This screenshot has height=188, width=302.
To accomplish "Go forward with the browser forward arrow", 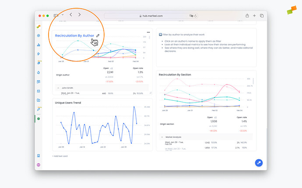I will tap(79, 15).
